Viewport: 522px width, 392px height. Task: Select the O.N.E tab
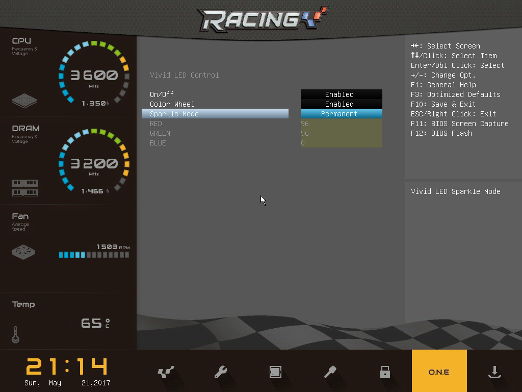tap(439, 371)
